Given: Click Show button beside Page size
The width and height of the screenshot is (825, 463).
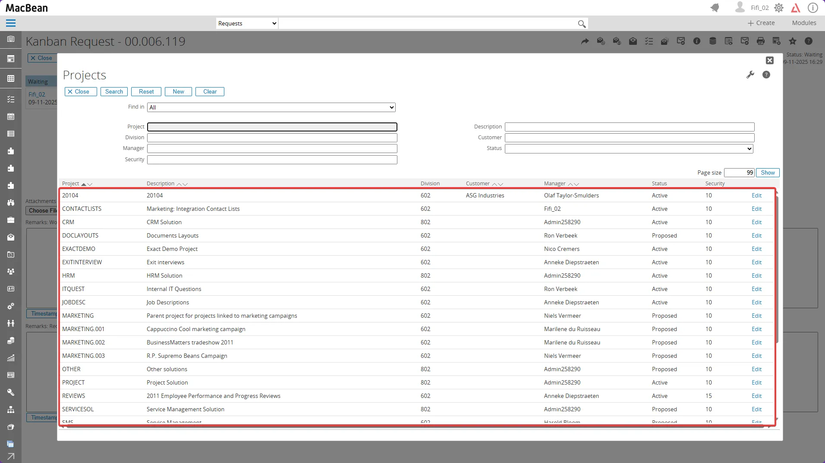Looking at the screenshot, I should (x=768, y=173).
